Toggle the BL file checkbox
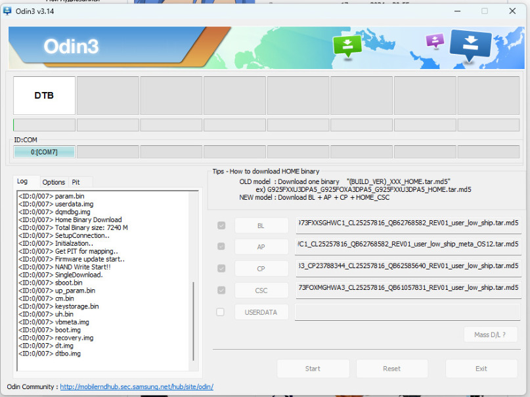Viewport: 530px width, 397px height. (221, 225)
